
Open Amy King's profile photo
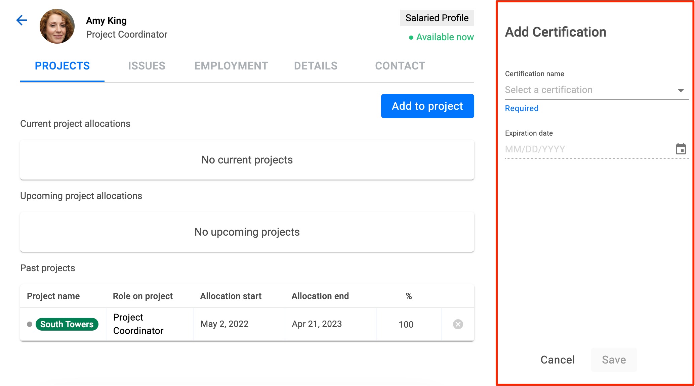tap(57, 26)
